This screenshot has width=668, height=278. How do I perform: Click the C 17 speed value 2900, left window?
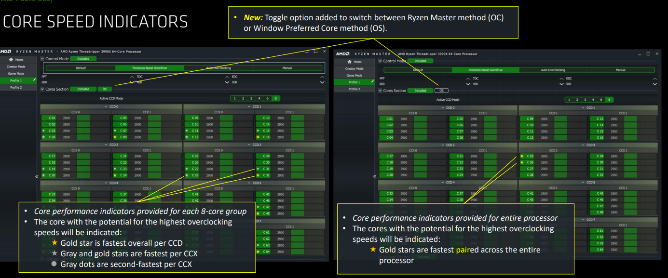(67, 156)
